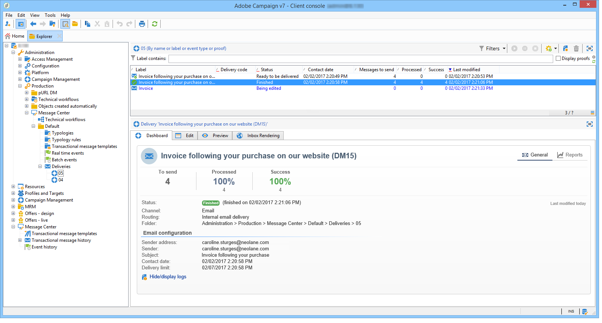Viewport: 602px width, 323px height.
Task: Click the trash delete icon above the list
Action: point(576,48)
